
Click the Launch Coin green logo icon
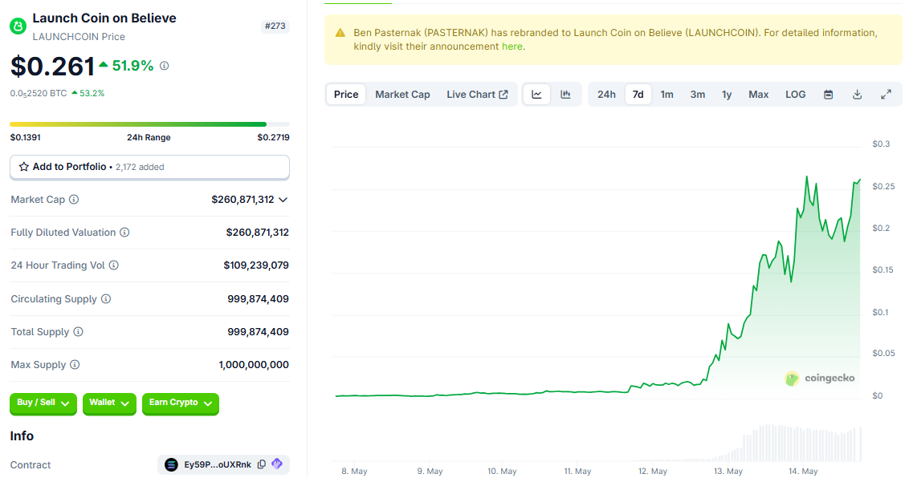(18, 26)
